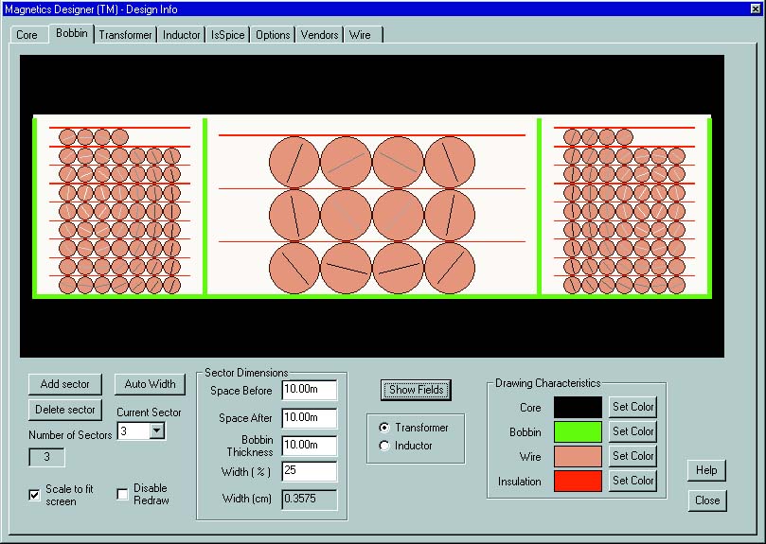Open the Transformer tab

coord(126,35)
